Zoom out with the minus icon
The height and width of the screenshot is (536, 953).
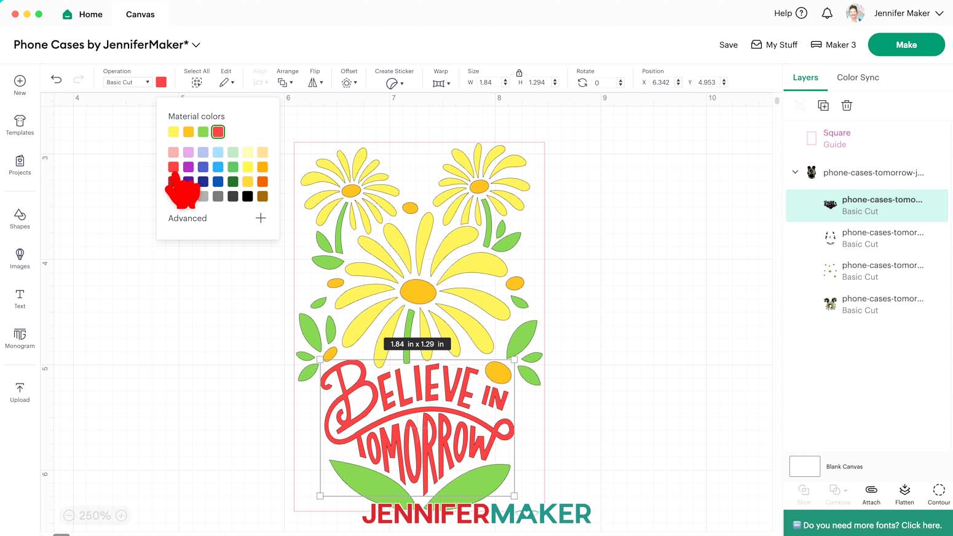(69, 516)
